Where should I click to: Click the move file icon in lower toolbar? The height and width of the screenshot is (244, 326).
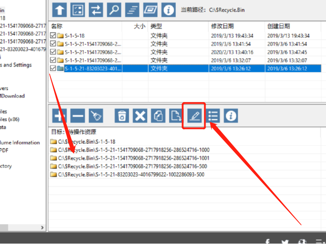[x=176, y=115]
